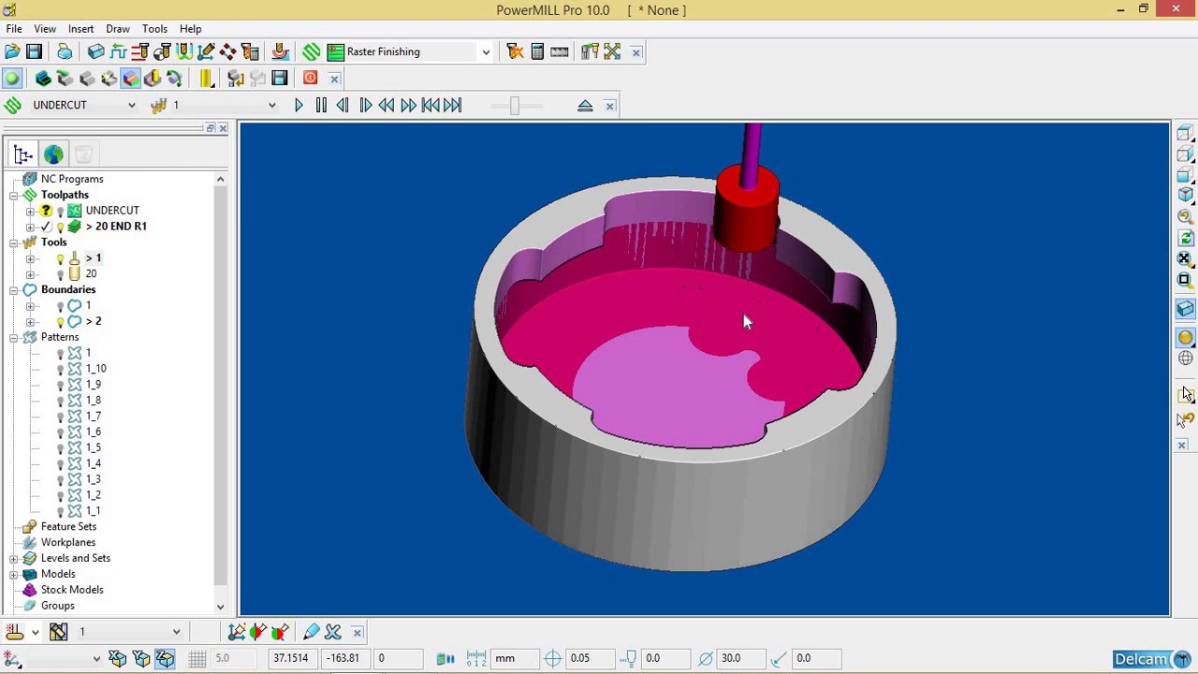Toggle light bulb for boundary 2

point(61,322)
